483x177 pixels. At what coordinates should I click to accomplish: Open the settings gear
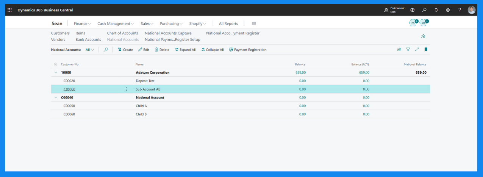[x=448, y=10]
